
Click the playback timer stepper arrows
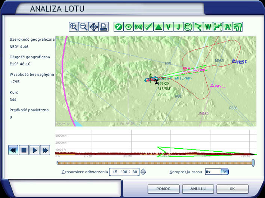coord(143,172)
